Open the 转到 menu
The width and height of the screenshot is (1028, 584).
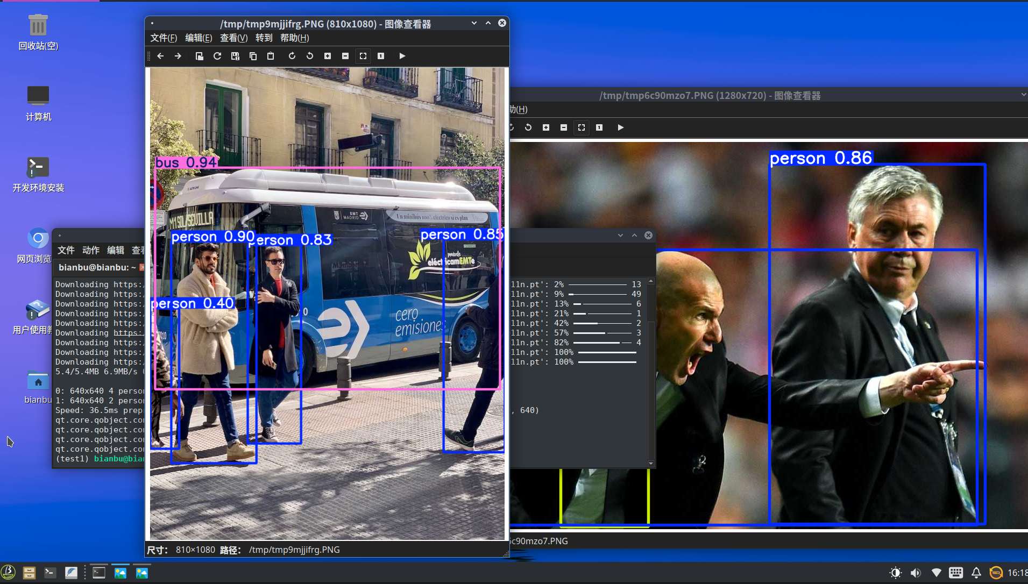click(264, 38)
